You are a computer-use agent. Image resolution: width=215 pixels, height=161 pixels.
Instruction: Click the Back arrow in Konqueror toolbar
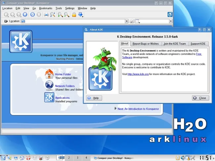pyautogui.click(x=6, y=15)
